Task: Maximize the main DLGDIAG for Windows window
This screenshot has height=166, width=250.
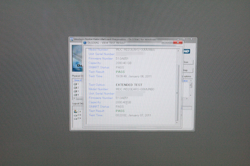Action: 184,39
